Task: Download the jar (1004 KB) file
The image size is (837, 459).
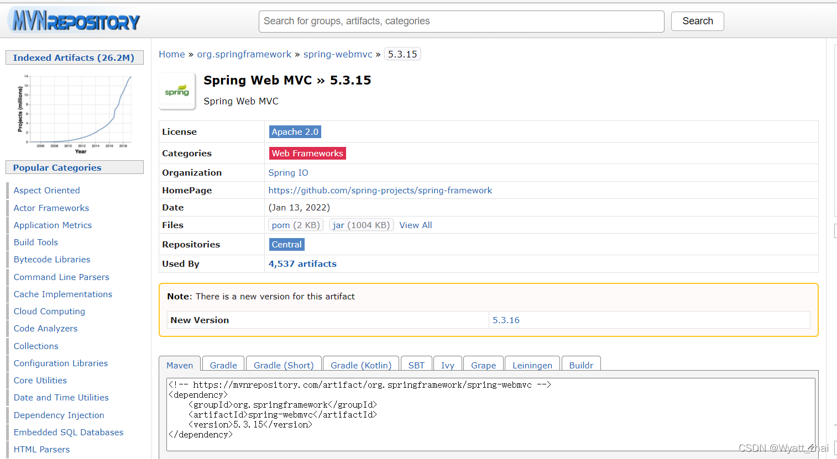Action: (x=361, y=225)
